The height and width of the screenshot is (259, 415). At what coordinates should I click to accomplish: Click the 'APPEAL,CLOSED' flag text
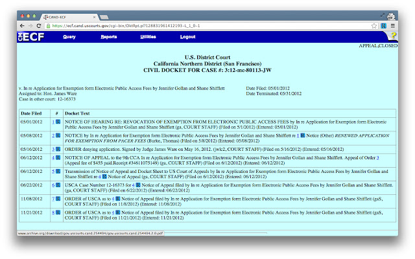point(378,46)
